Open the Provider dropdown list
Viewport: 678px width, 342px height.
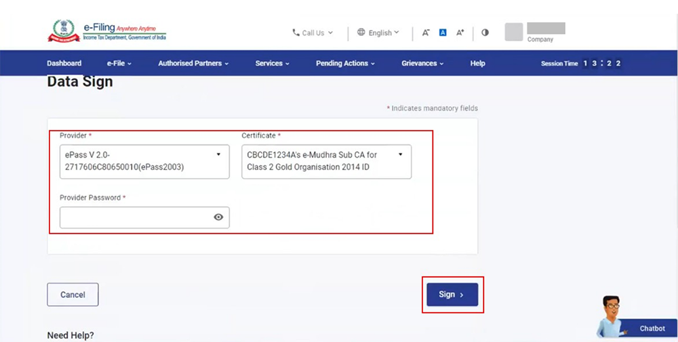(144, 161)
